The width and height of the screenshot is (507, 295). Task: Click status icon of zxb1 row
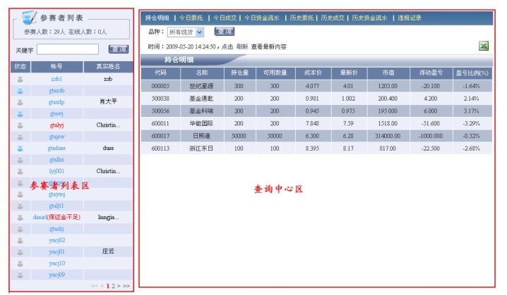tap(20, 79)
